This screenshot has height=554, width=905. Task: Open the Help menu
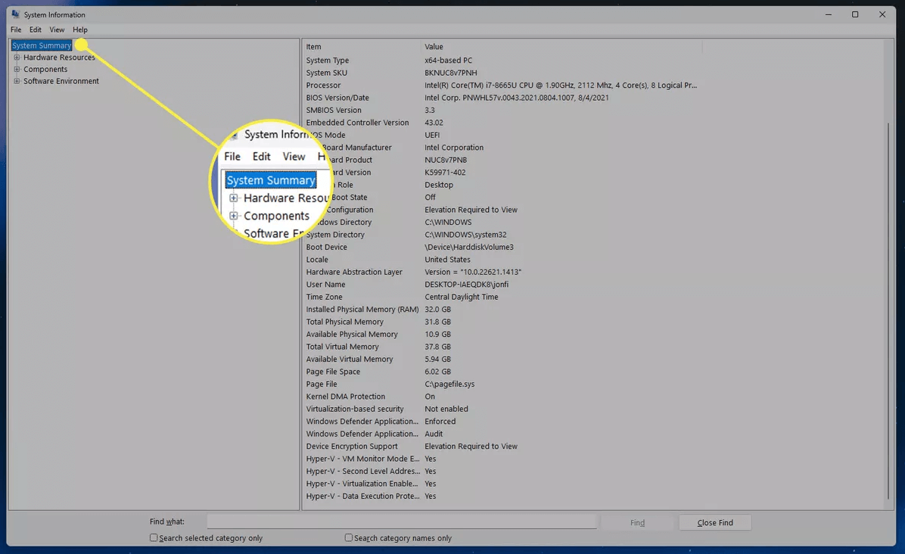(80, 30)
